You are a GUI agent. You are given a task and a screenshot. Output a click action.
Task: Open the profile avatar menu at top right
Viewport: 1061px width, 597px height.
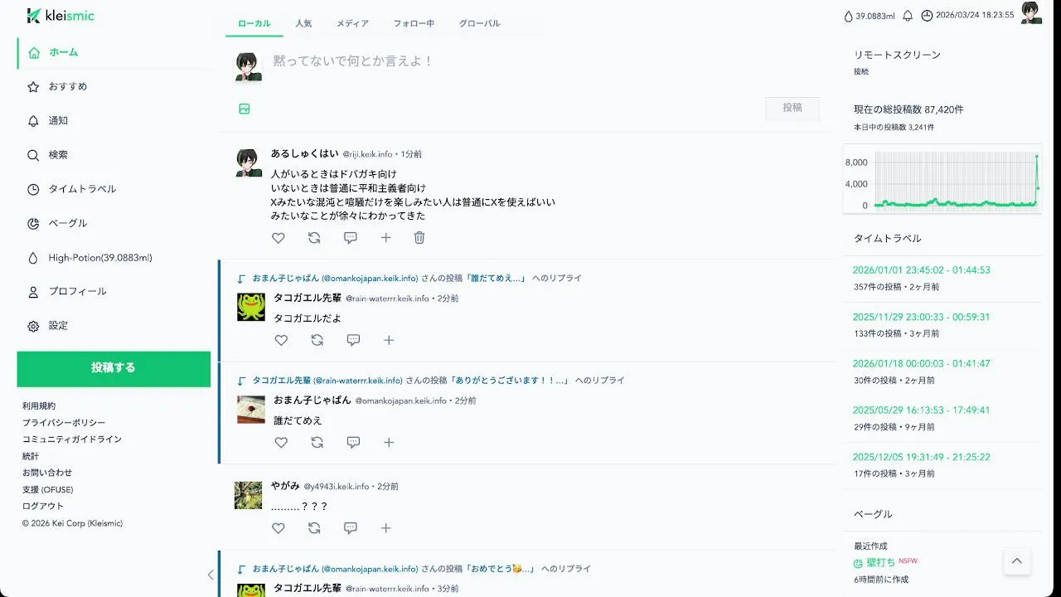[1031, 13]
